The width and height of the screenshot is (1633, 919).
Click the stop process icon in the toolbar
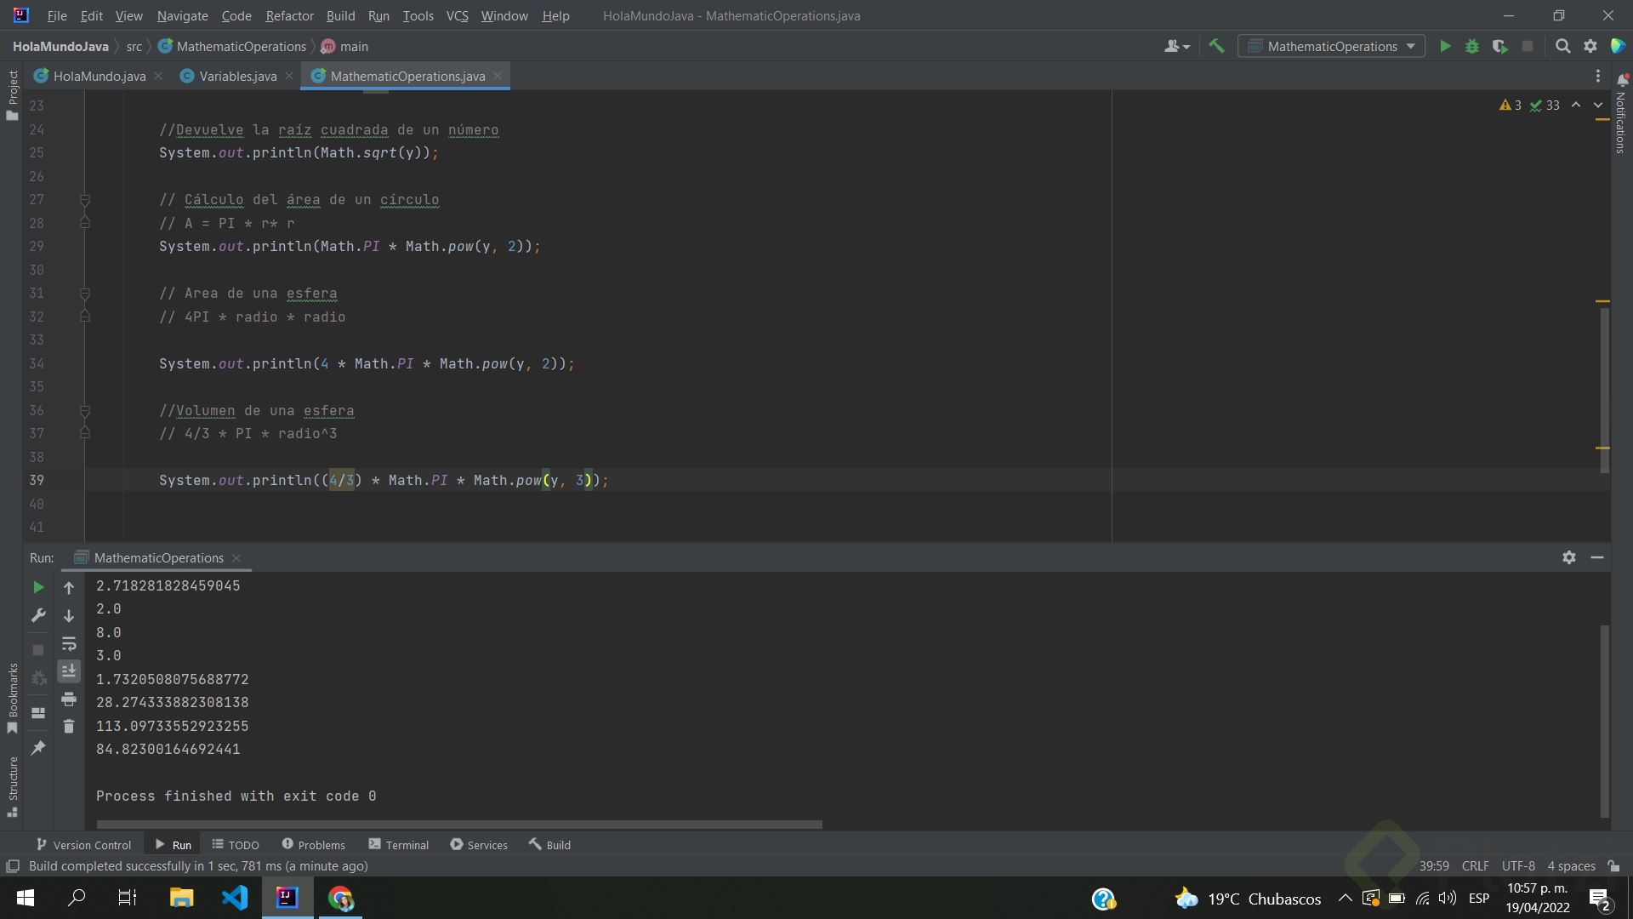tap(1528, 46)
